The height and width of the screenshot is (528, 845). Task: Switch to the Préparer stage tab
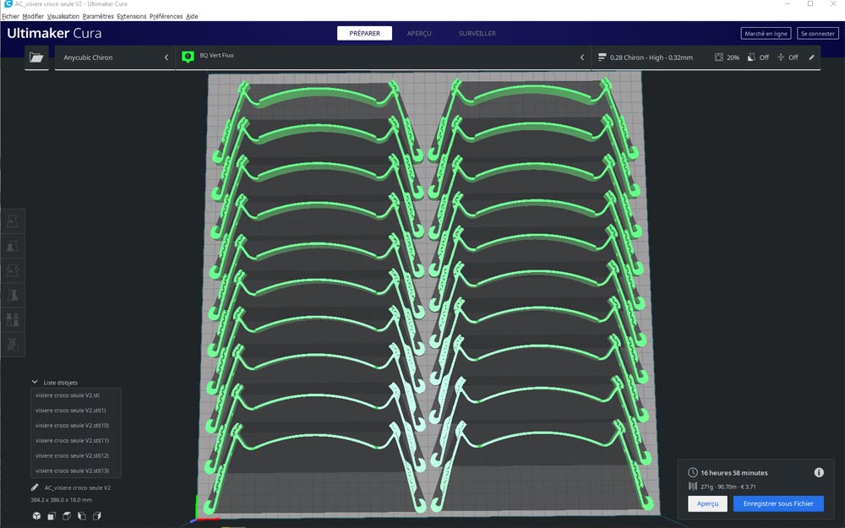click(364, 34)
